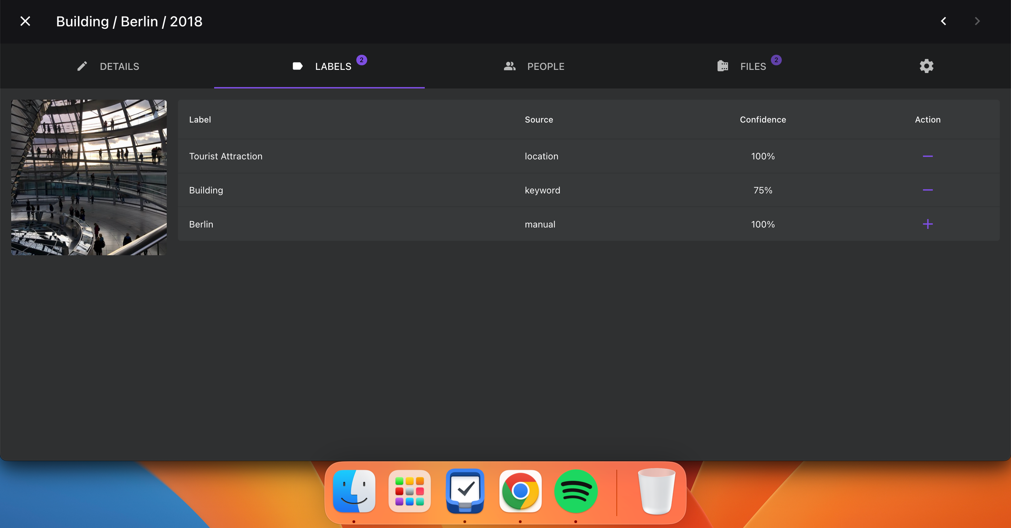This screenshot has height=528, width=1011.
Task: Switch to the Details tab
Action: point(108,66)
